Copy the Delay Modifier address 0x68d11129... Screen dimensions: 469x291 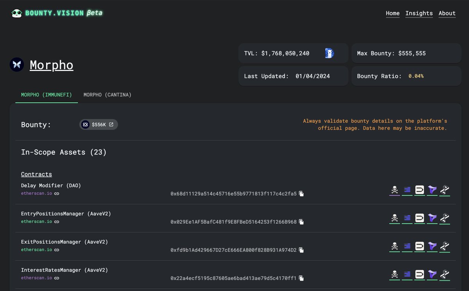tap(301, 193)
